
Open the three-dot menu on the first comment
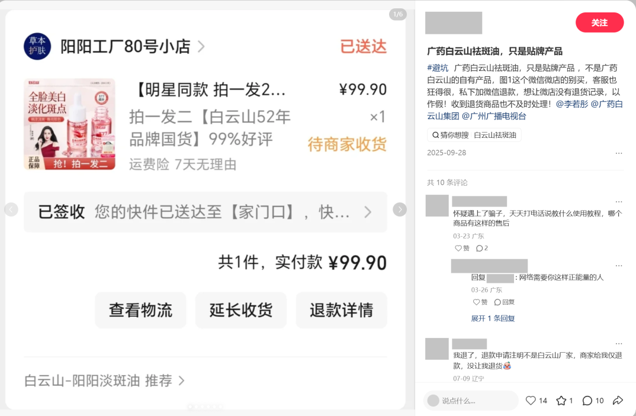pos(619,202)
